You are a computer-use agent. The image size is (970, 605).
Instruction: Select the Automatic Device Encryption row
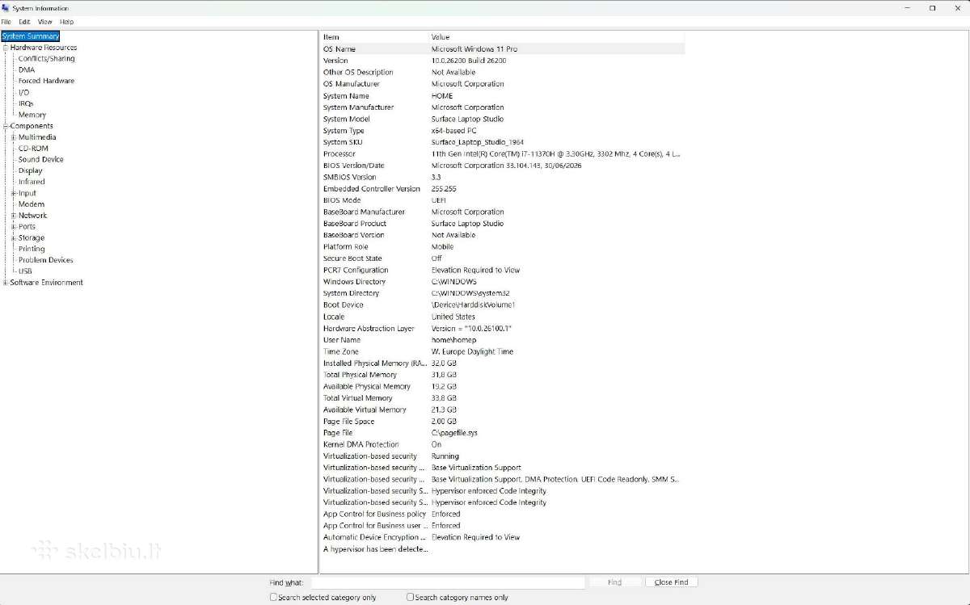tap(503, 538)
